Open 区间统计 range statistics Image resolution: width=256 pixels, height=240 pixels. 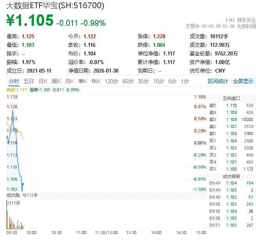tap(218, 81)
